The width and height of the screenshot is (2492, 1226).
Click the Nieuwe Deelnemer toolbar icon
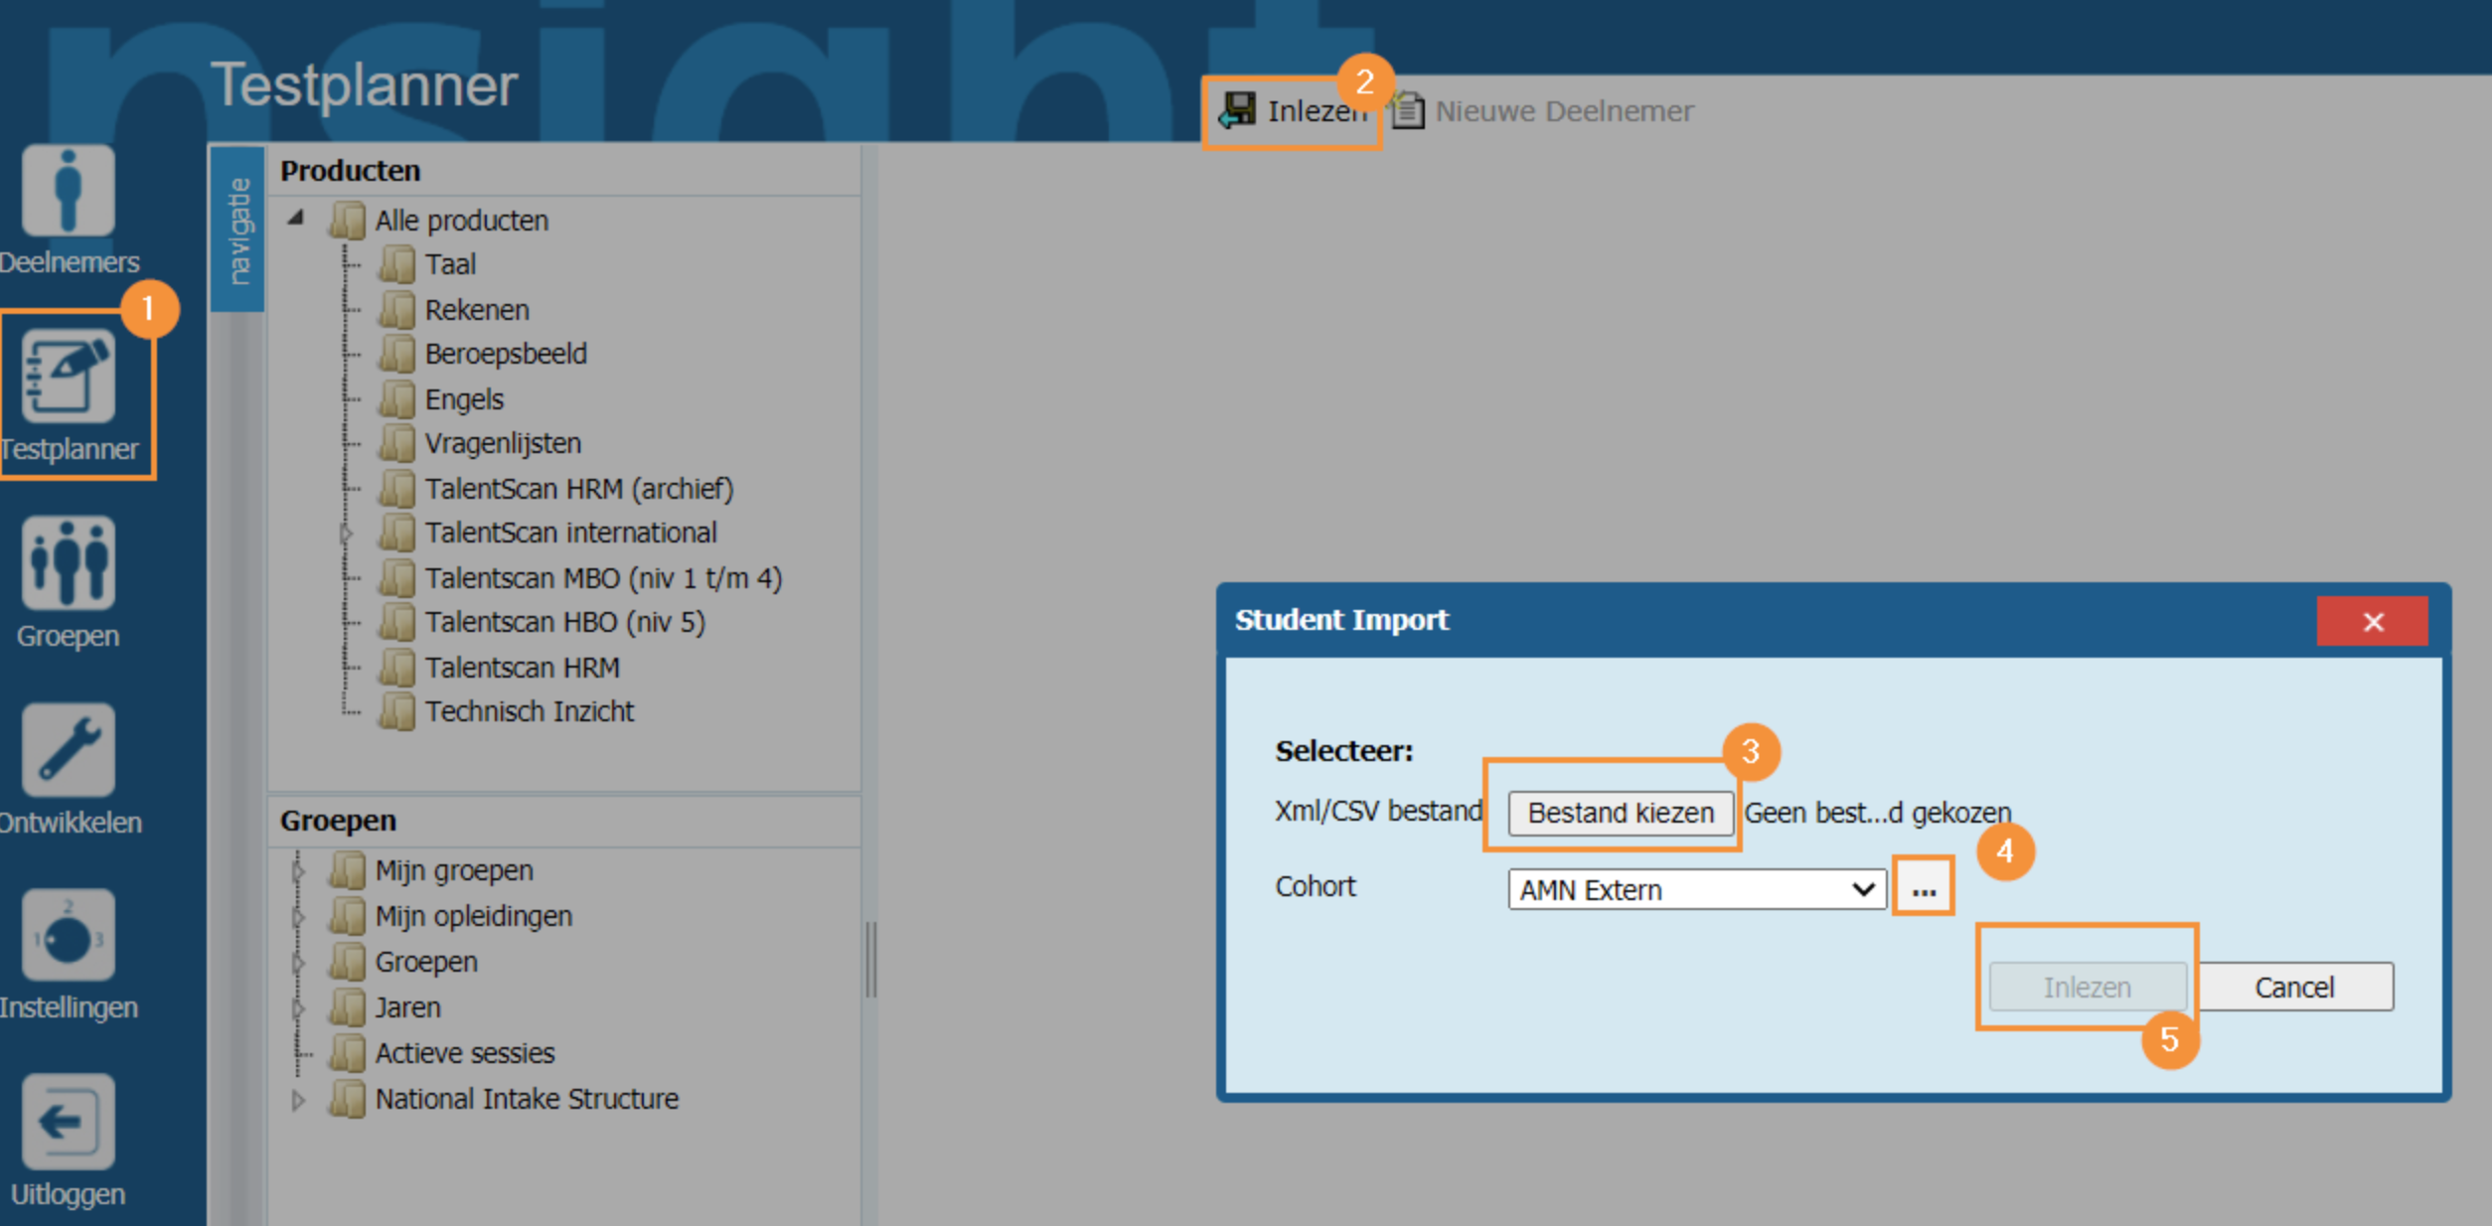[1408, 110]
